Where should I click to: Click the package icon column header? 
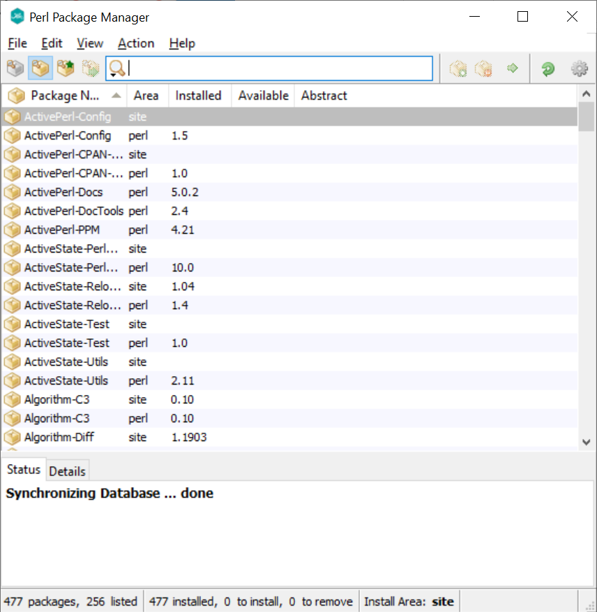(x=16, y=96)
